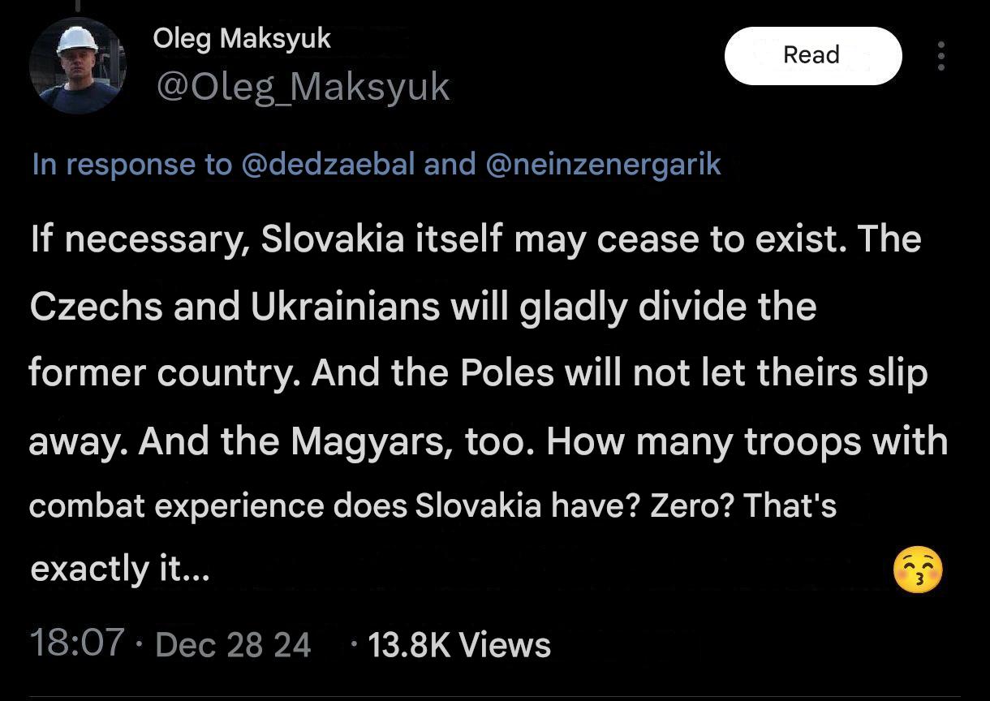
Task: Click the Read button
Action: (x=812, y=55)
